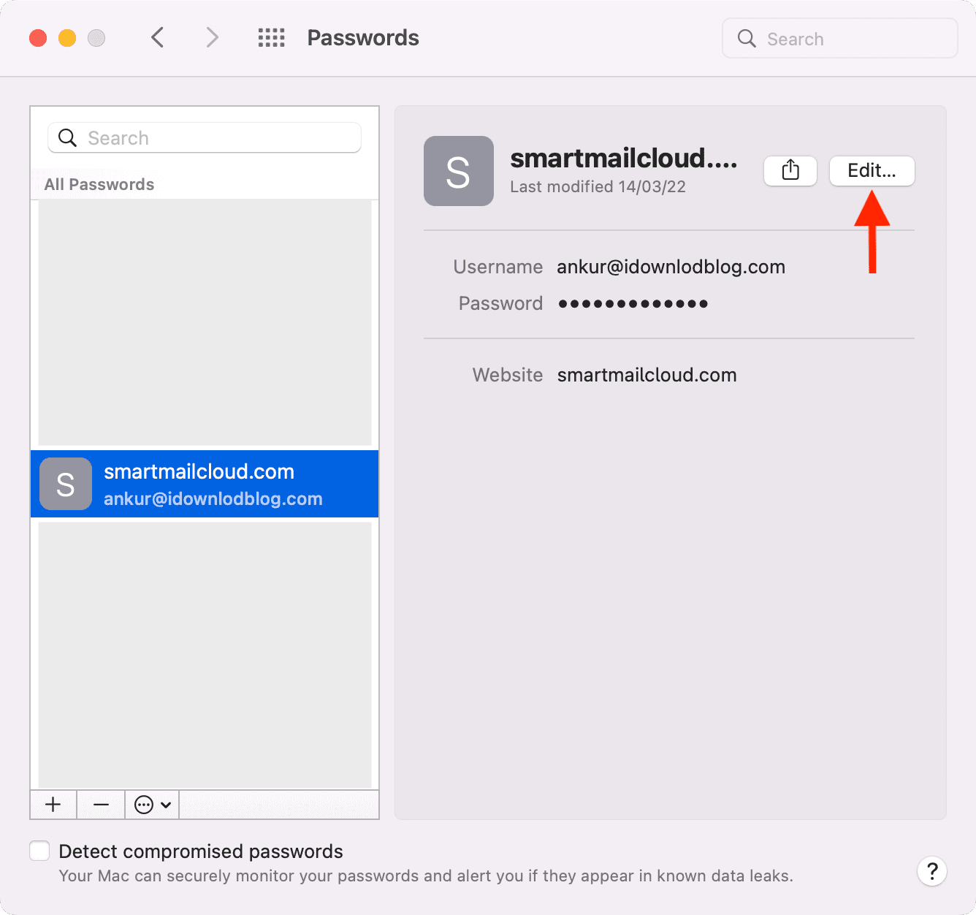Close the Passwords window with red button
This screenshot has height=915, width=976.
(x=38, y=38)
